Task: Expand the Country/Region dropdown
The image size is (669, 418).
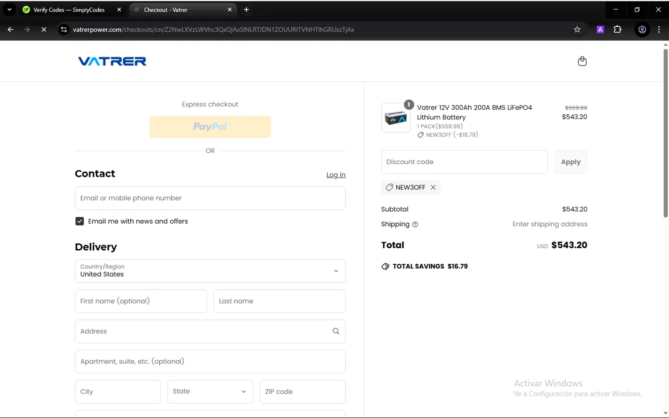Action: pyautogui.click(x=210, y=271)
